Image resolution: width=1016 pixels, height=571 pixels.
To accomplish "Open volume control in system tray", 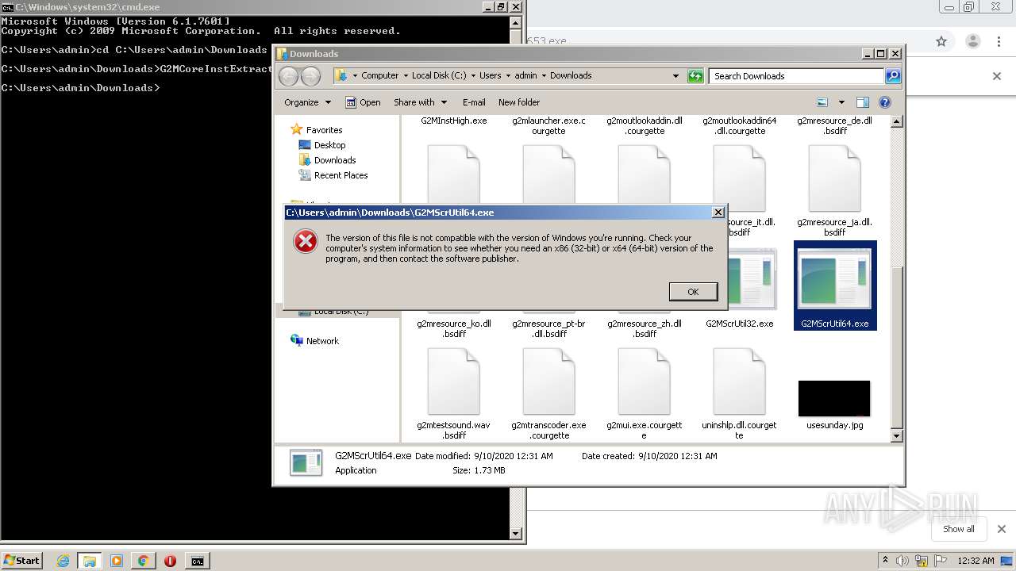I will tap(902, 561).
